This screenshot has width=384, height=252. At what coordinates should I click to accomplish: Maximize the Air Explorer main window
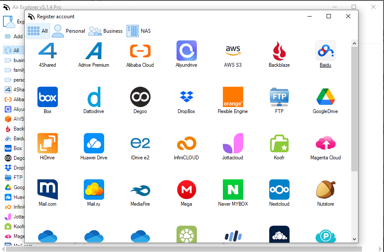point(354,7)
